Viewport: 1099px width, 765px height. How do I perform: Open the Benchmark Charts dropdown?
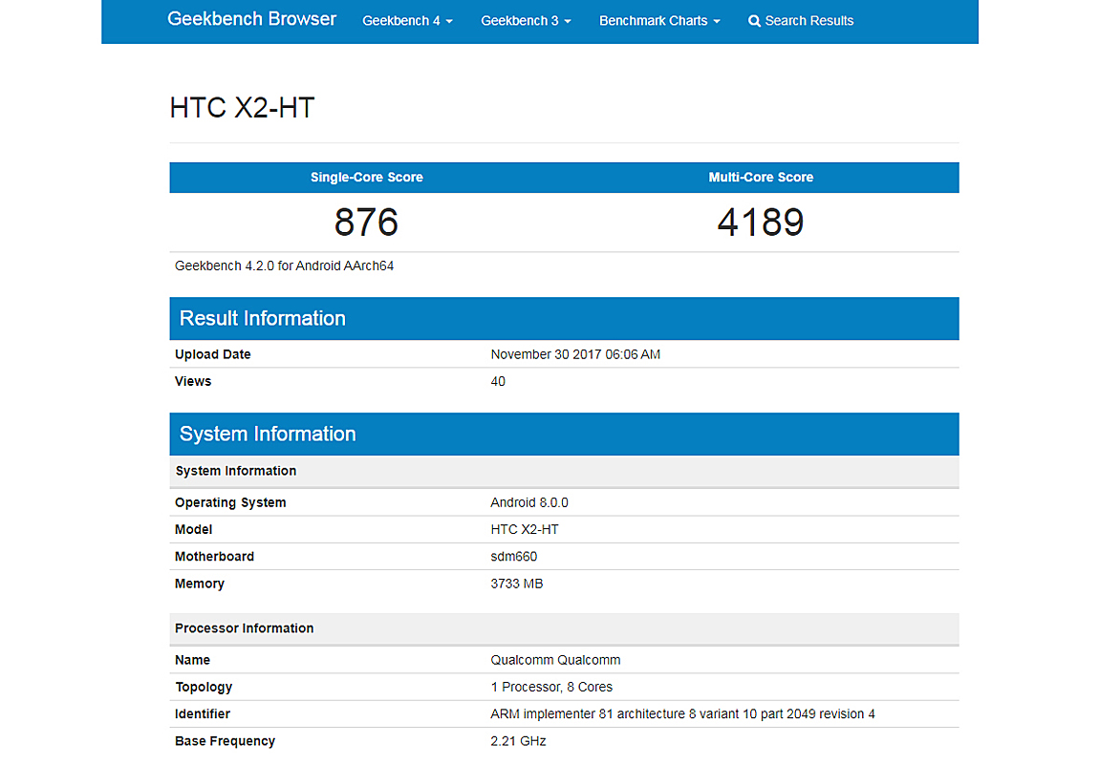coord(659,21)
